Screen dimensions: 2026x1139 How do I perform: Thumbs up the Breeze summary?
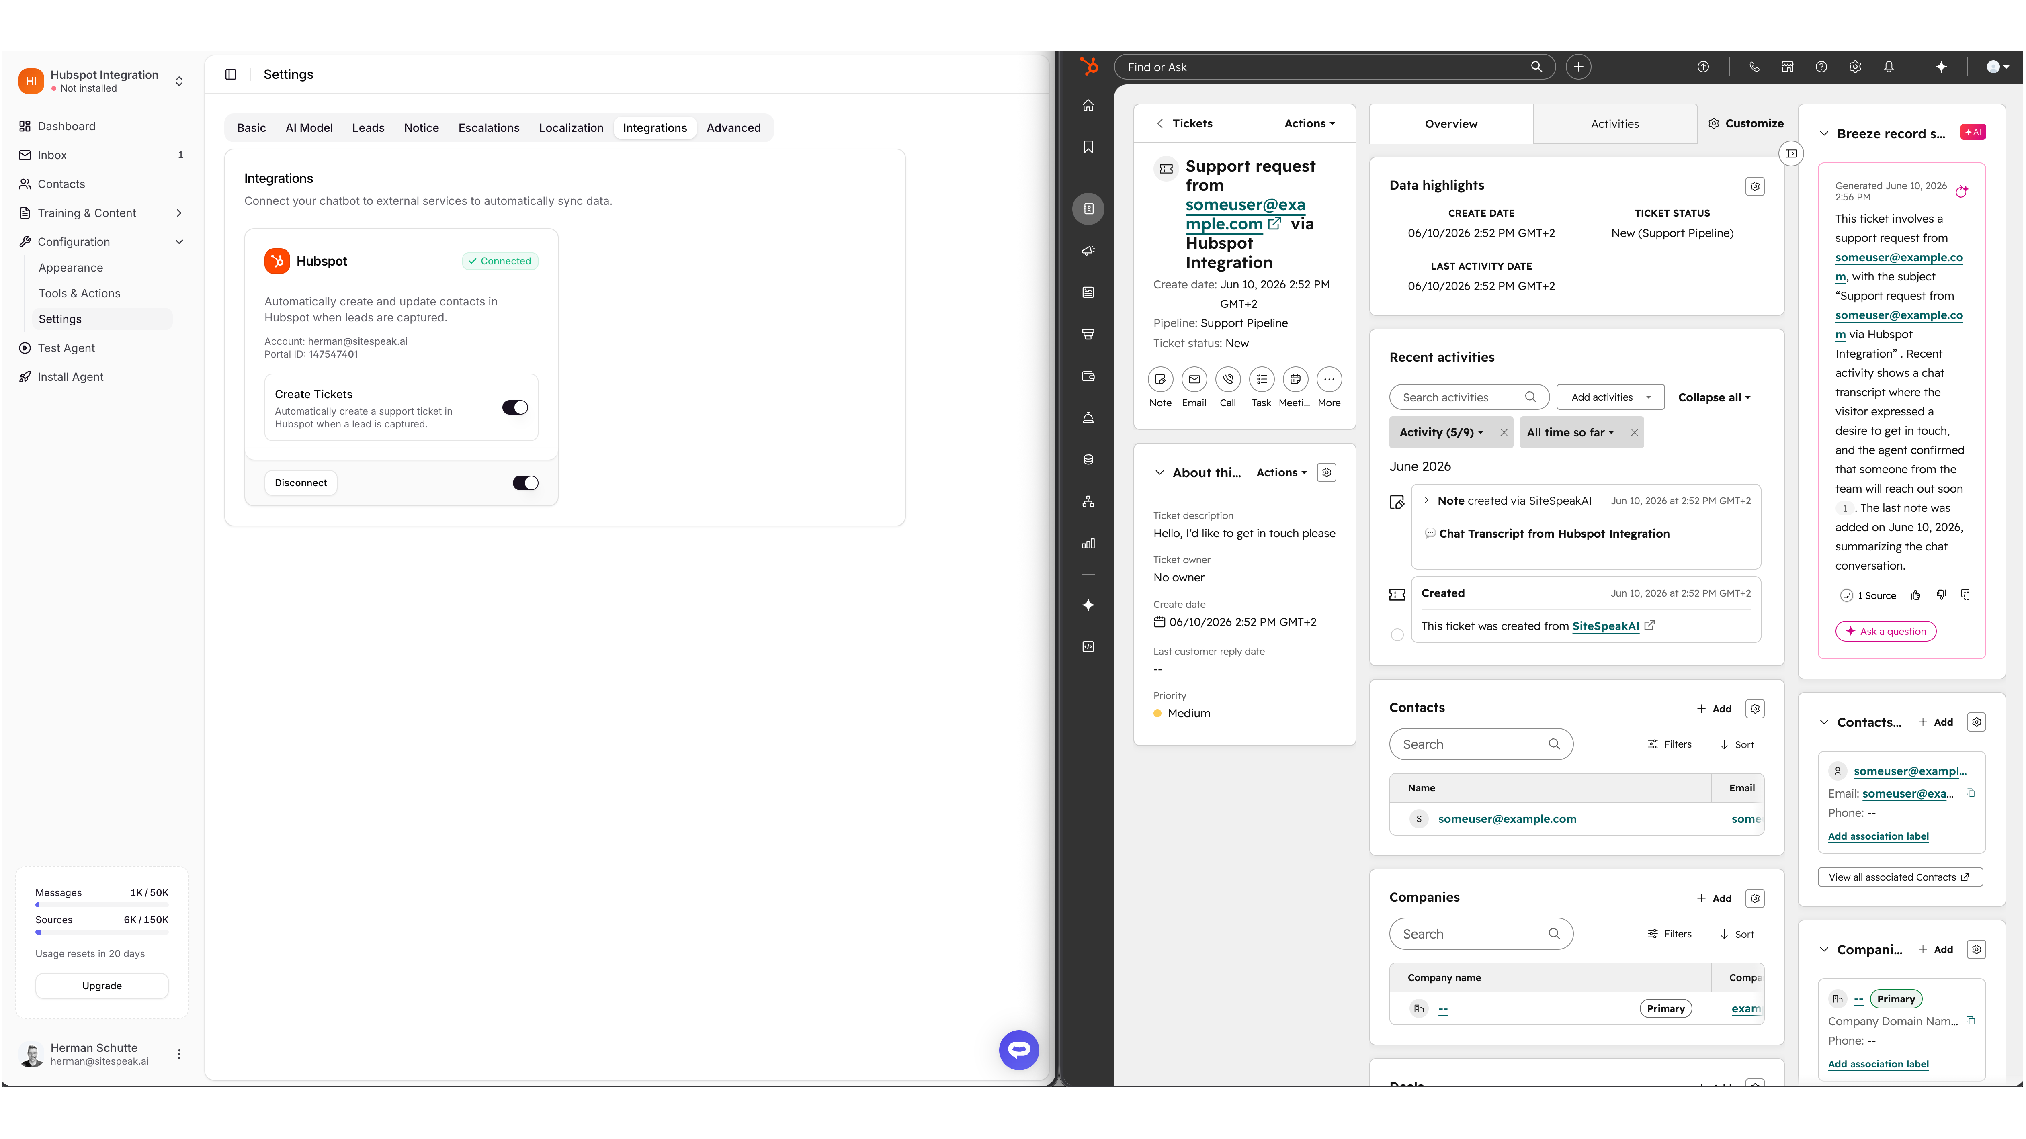coord(1916,595)
